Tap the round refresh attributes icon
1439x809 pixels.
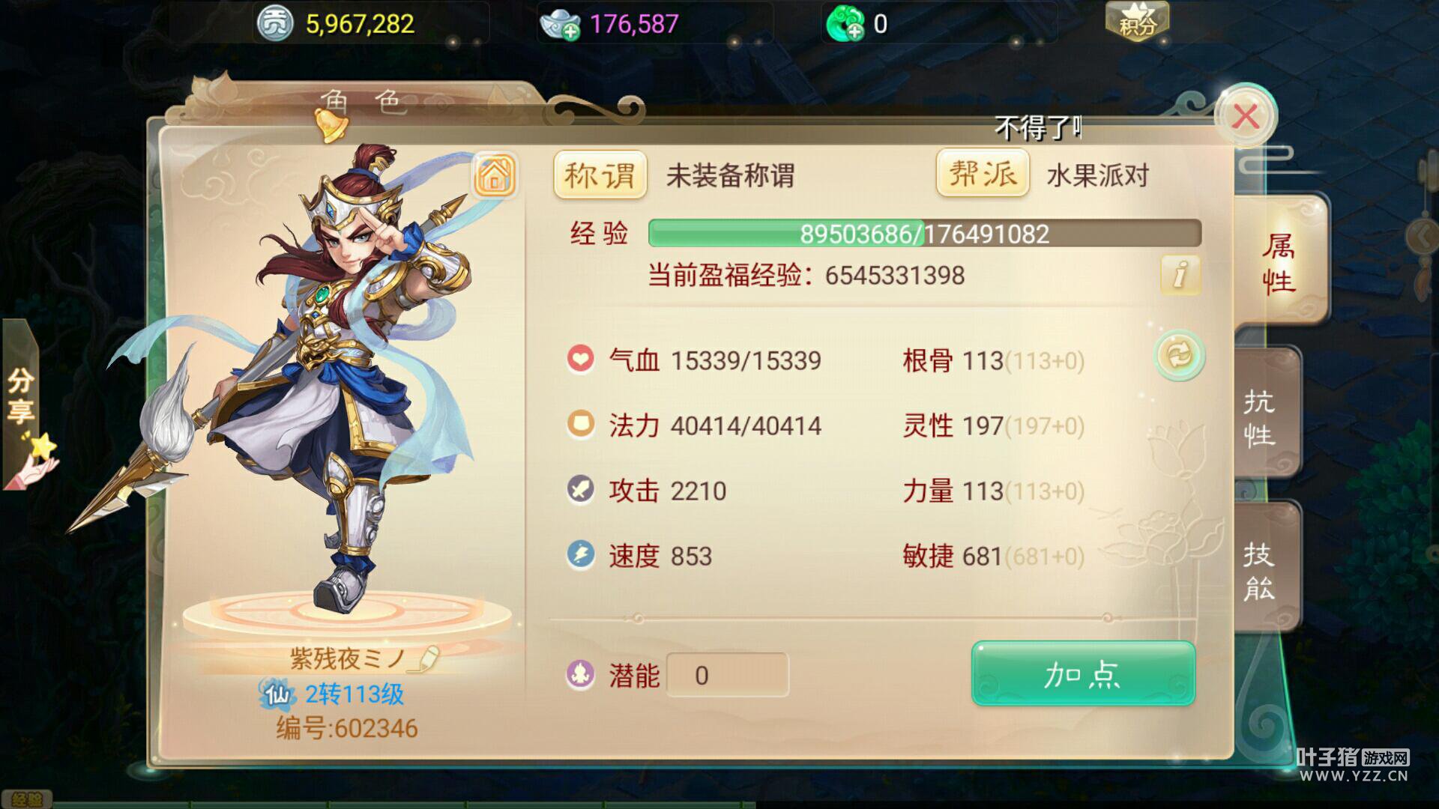1179,354
